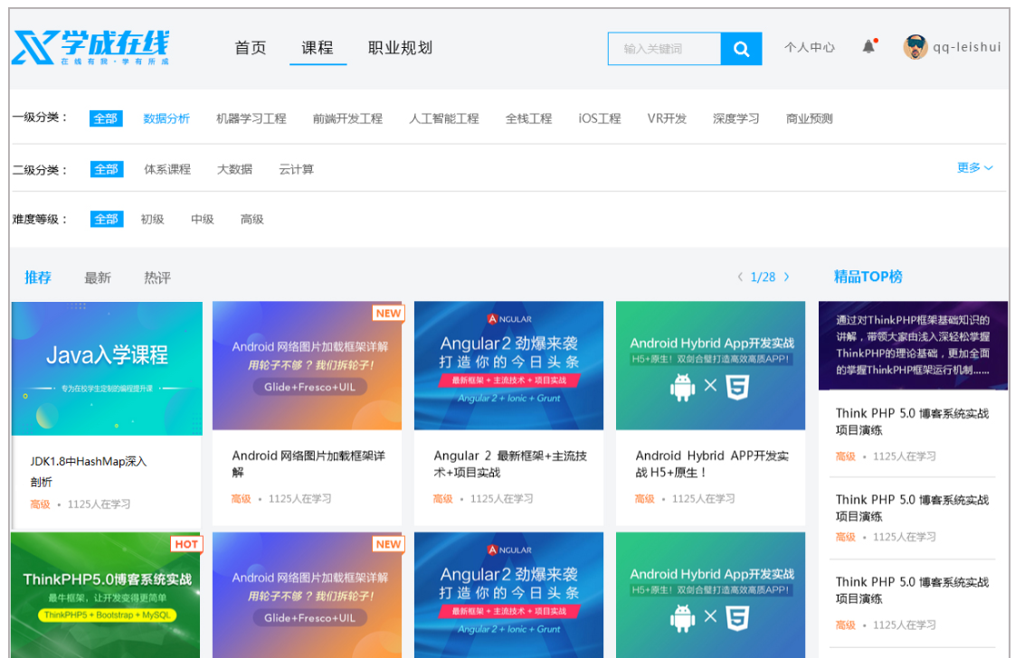
Task: Switch to 最新 sort tab
Action: pos(97,277)
